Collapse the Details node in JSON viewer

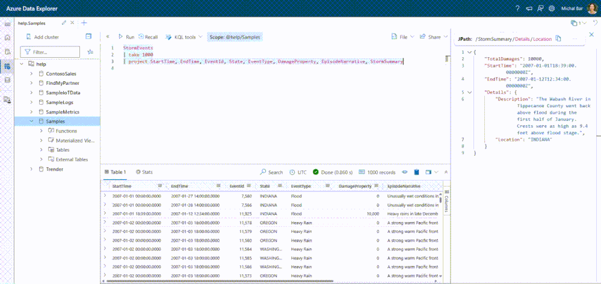pyautogui.click(x=470, y=93)
